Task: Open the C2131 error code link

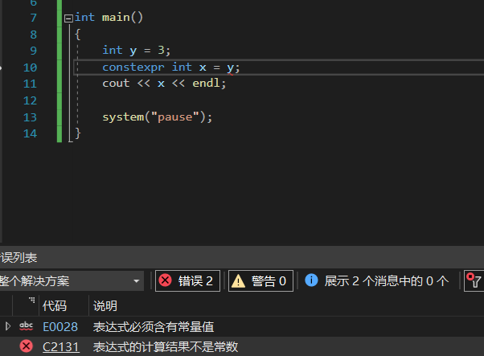Action: tap(60, 347)
